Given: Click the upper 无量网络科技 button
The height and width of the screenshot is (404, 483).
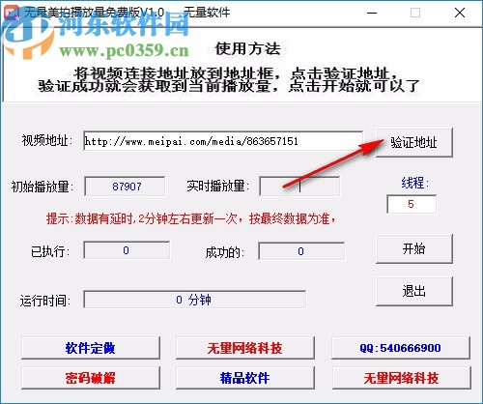Looking at the screenshot, I should (245, 348).
